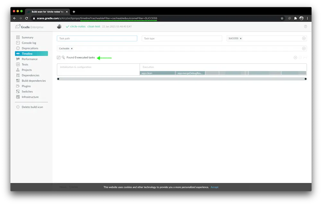Screen dimensions: 322x205
Task: Open Console log section
Action: pos(29,43)
